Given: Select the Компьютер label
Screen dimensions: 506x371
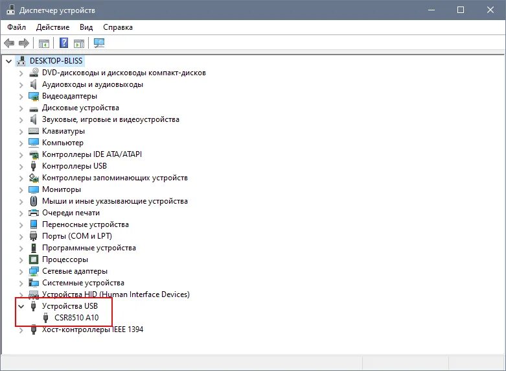Looking at the screenshot, I should (x=63, y=143).
